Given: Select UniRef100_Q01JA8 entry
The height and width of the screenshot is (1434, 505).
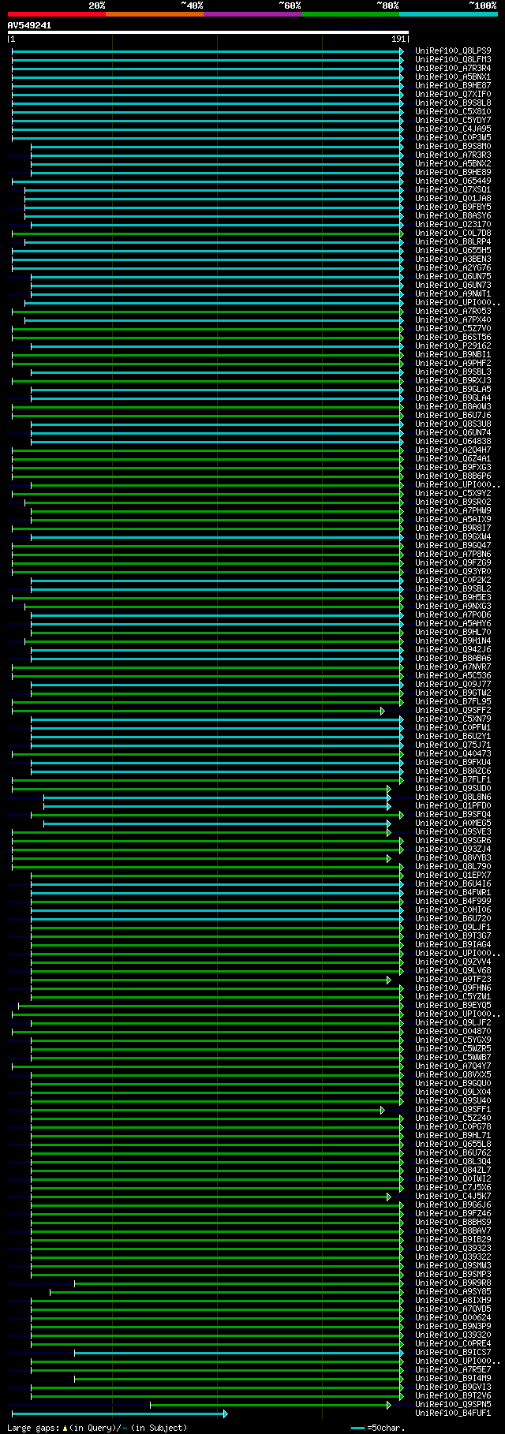Looking at the screenshot, I should [453, 199].
